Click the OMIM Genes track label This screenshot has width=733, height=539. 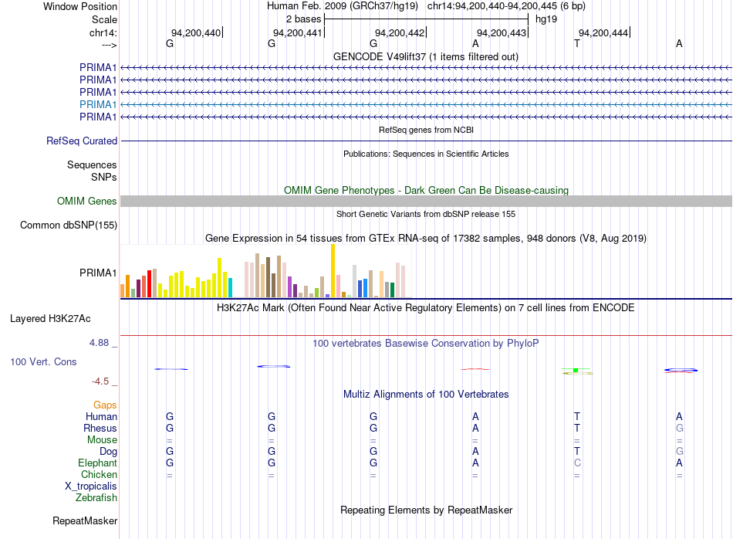86,202
